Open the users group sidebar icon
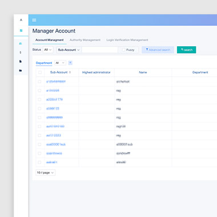Image resolution: width=217 pixels, height=217 pixels. (21, 43)
